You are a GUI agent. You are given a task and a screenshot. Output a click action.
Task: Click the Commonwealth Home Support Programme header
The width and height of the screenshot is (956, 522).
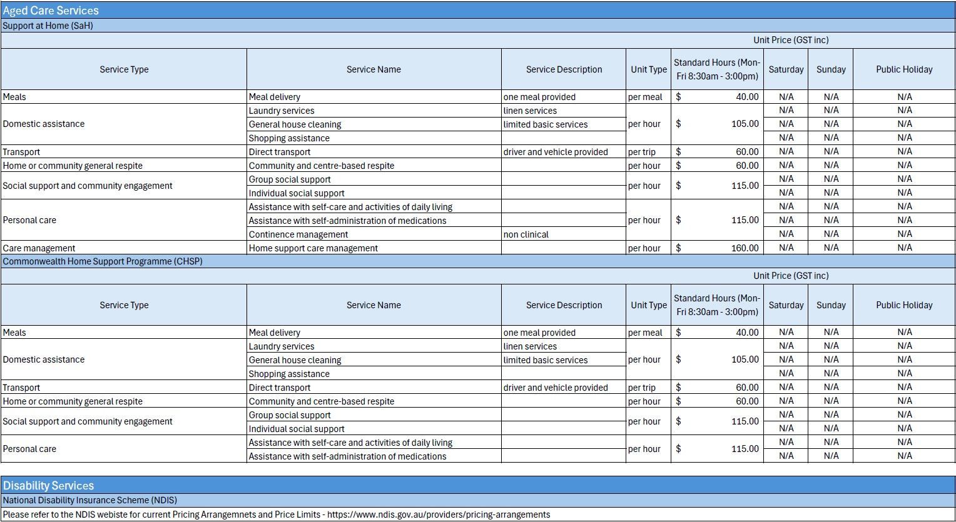coord(100,261)
